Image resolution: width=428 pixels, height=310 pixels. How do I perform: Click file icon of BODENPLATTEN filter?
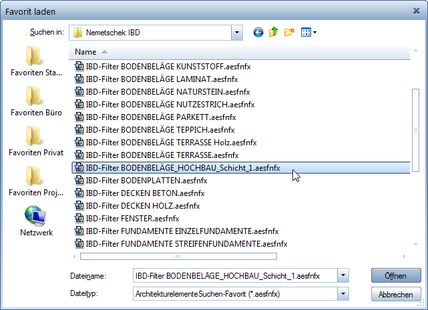click(79, 180)
